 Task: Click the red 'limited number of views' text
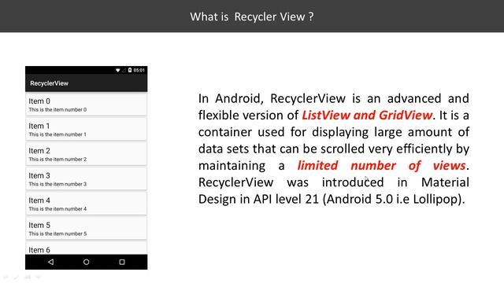click(381, 166)
